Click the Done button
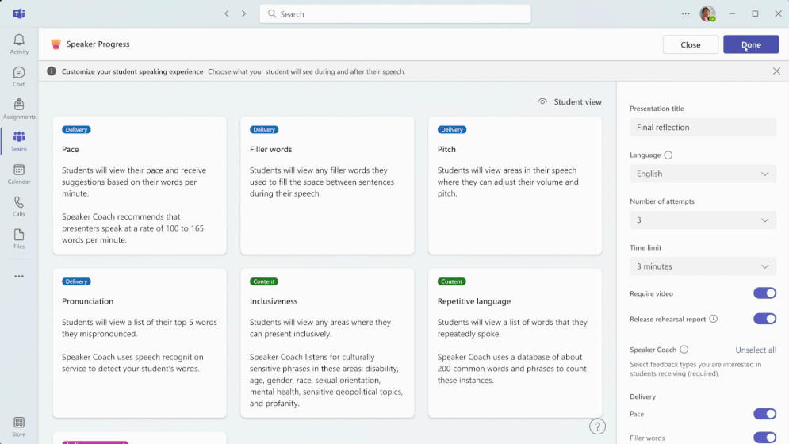 [x=751, y=44]
